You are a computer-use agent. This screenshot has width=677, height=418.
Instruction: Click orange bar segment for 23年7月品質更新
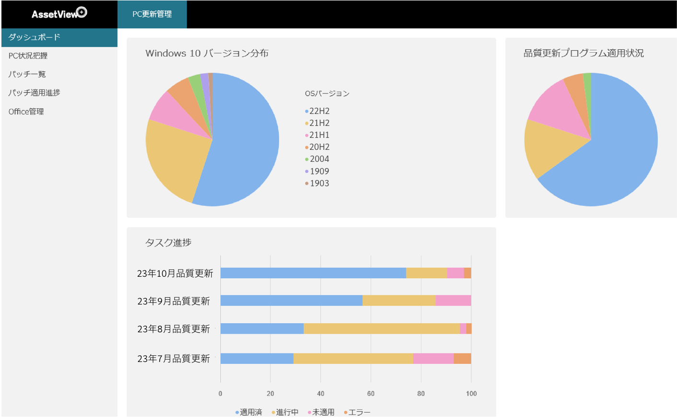pyautogui.click(x=463, y=359)
